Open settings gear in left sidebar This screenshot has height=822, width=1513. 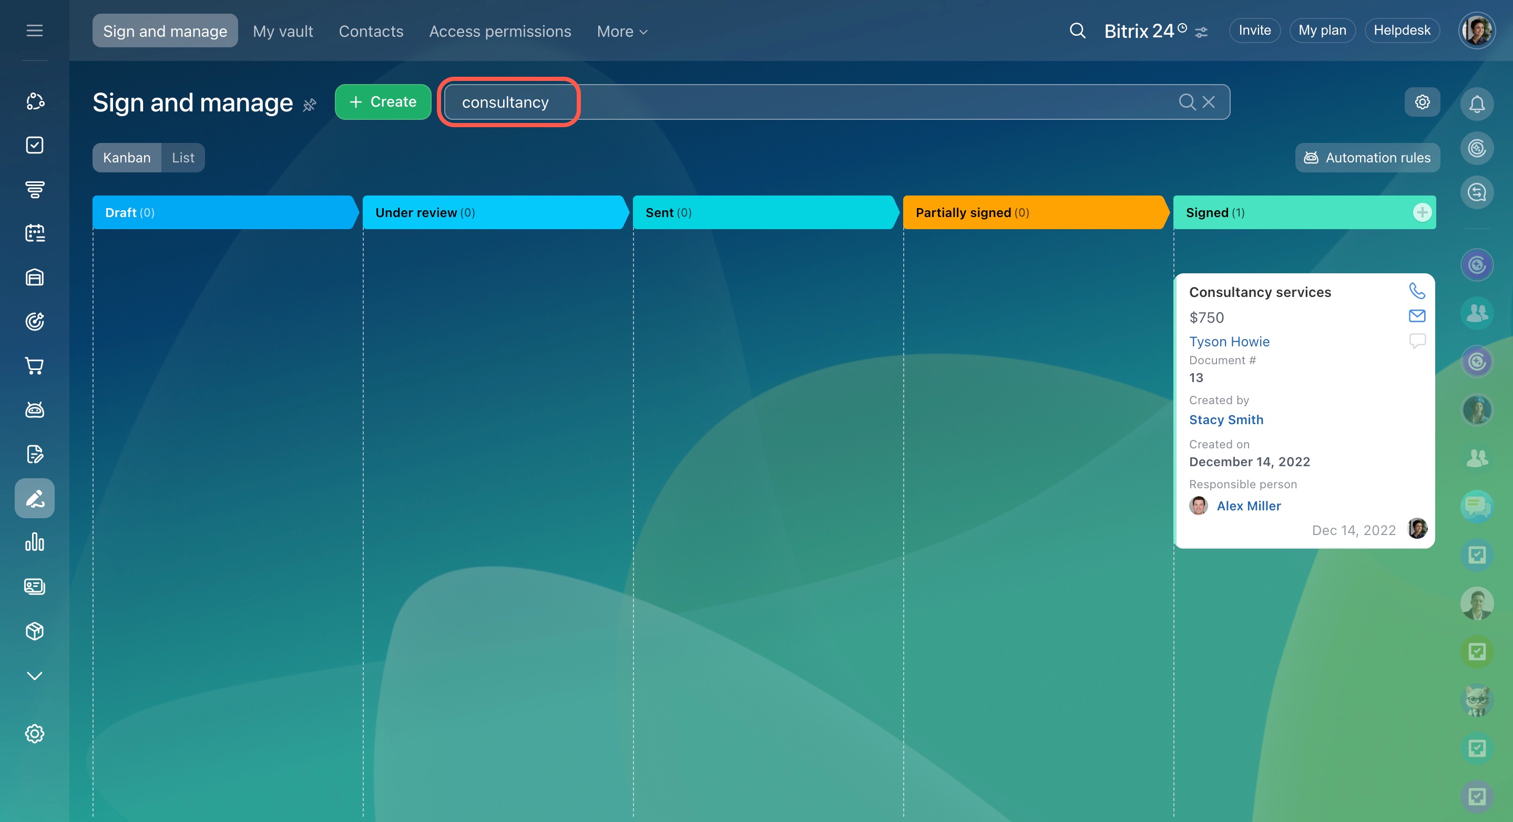35,733
